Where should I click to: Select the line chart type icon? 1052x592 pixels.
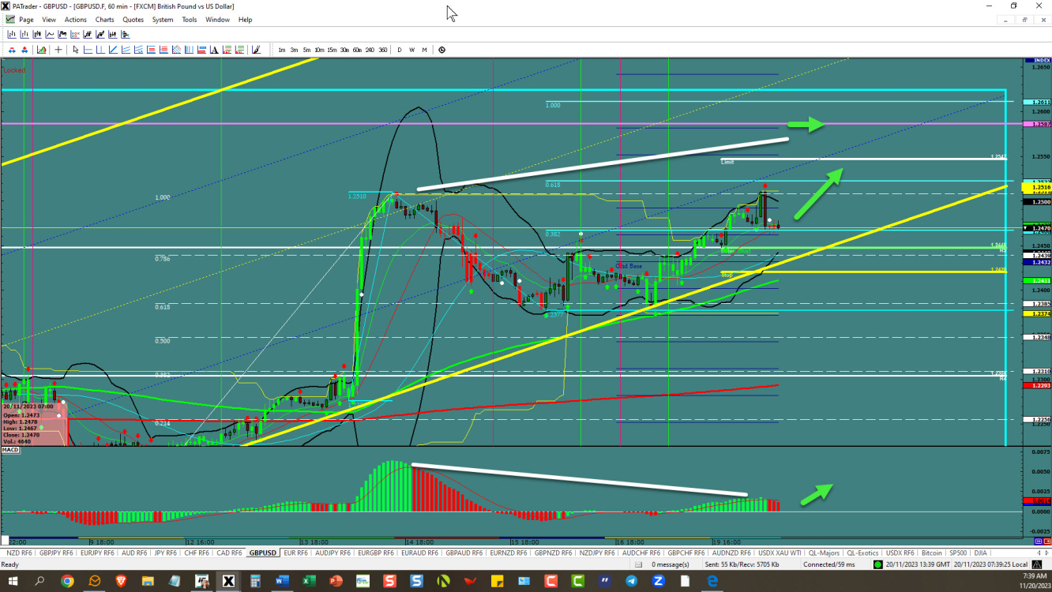pos(51,34)
